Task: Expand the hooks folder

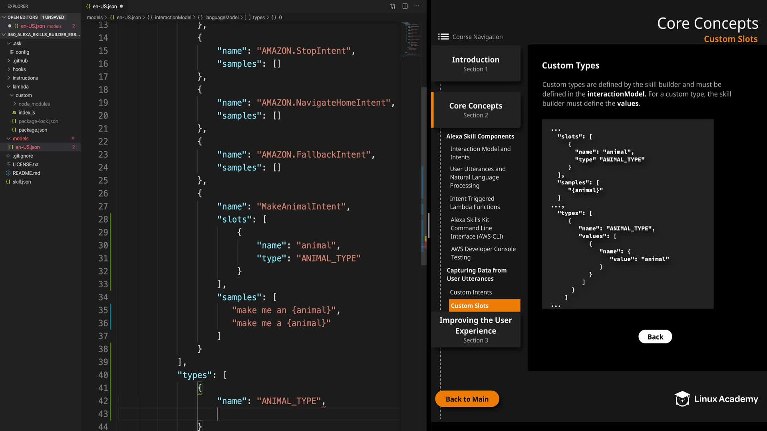Action: coord(9,69)
